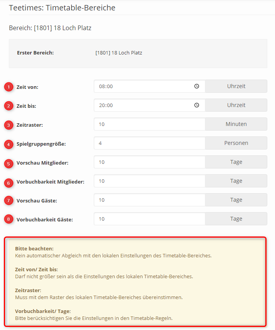Click red marker number 4
The width and height of the screenshot is (275, 330).
coord(8,144)
